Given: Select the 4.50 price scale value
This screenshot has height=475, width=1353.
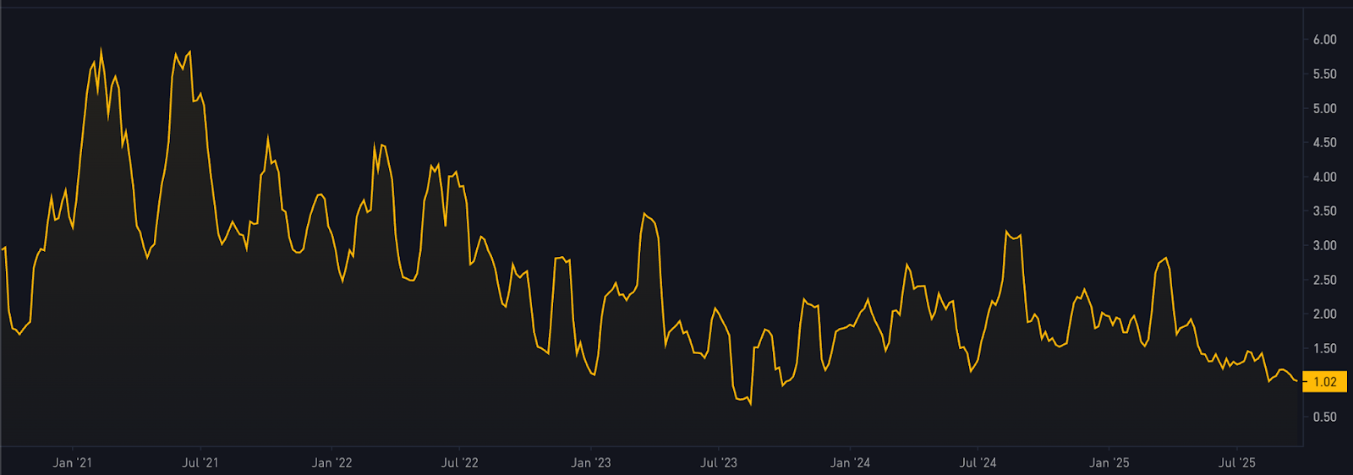Looking at the screenshot, I should (1324, 143).
